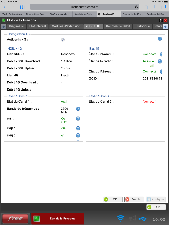Toggle the Activer la 4G checkbox

coord(63,40)
